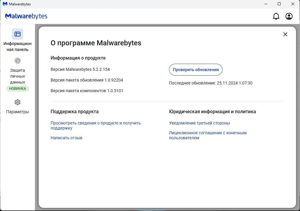Click Версия пакета компонентов 1.0.5101 text
This screenshot has height=211, width=300.
click(87, 91)
